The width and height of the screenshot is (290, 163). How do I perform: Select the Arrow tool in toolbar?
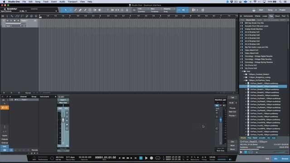pyautogui.click(x=66, y=10)
